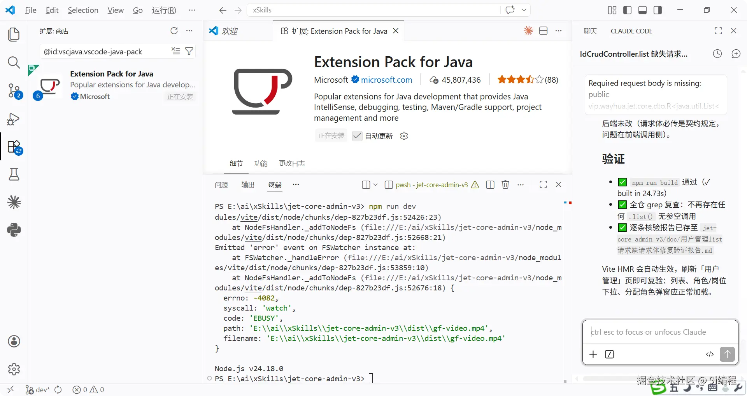Open editor more actions ellipsis
Image resolution: width=747 pixels, height=396 pixels.
point(559,31)
